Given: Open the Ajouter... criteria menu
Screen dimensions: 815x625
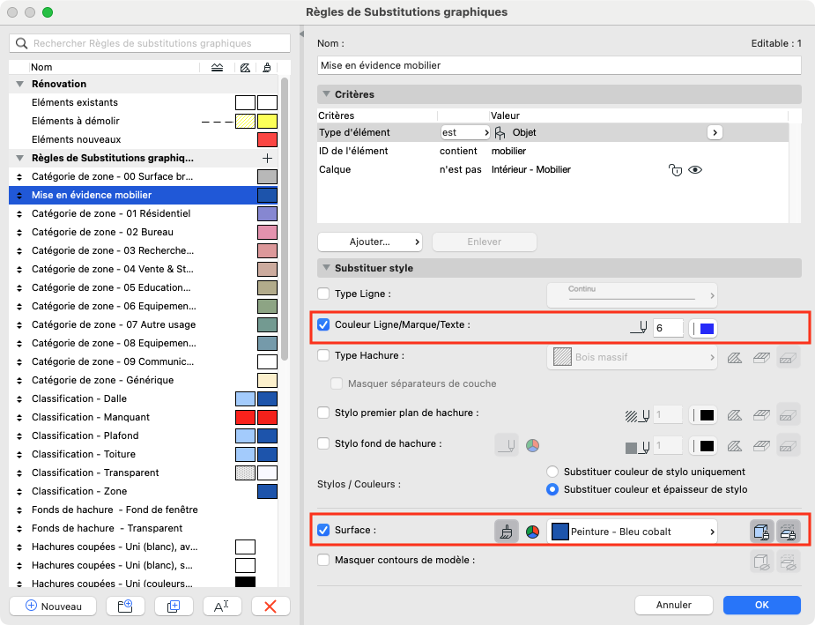Looking at the screenshot, I should point(370,242).
